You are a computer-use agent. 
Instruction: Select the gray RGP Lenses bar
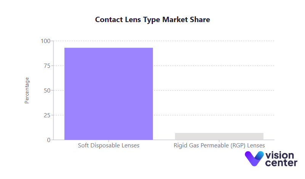(x=219, y=136)
